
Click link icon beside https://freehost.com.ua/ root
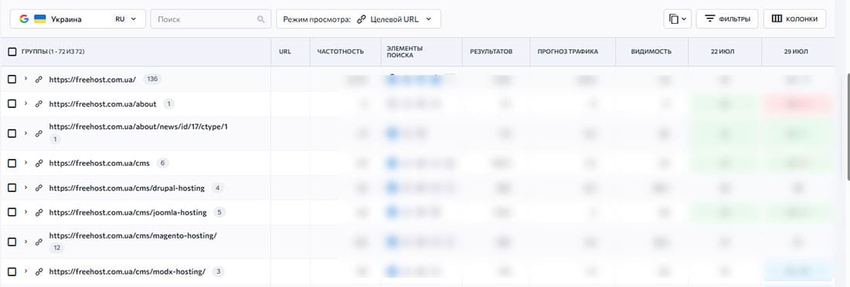pos(39,79)
